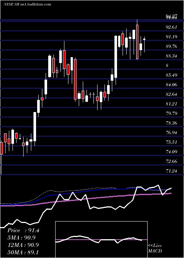The width and height of the screenshot is (184, 258).
Task: Click the 12MA : 90.9 readout
Action: point(23,245)
